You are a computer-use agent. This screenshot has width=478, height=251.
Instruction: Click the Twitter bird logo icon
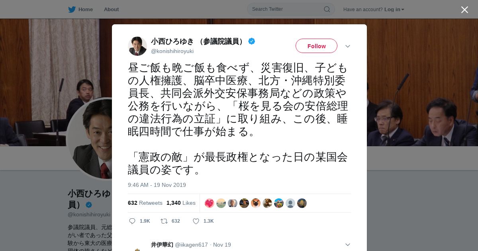72,9
